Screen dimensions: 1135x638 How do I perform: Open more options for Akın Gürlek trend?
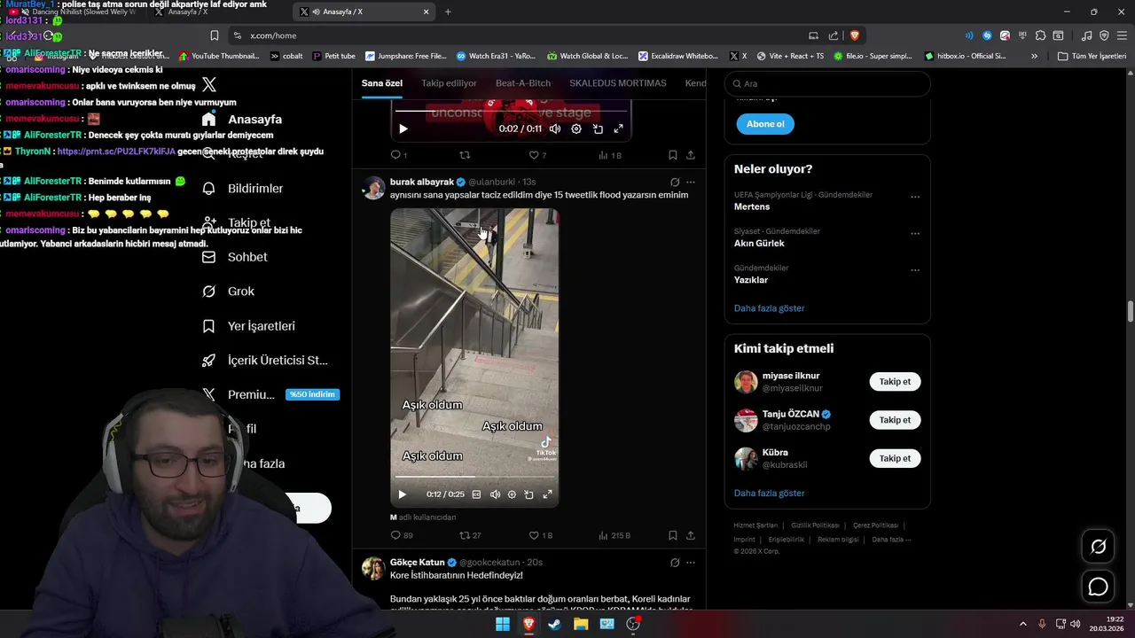(x=915, y=234)
